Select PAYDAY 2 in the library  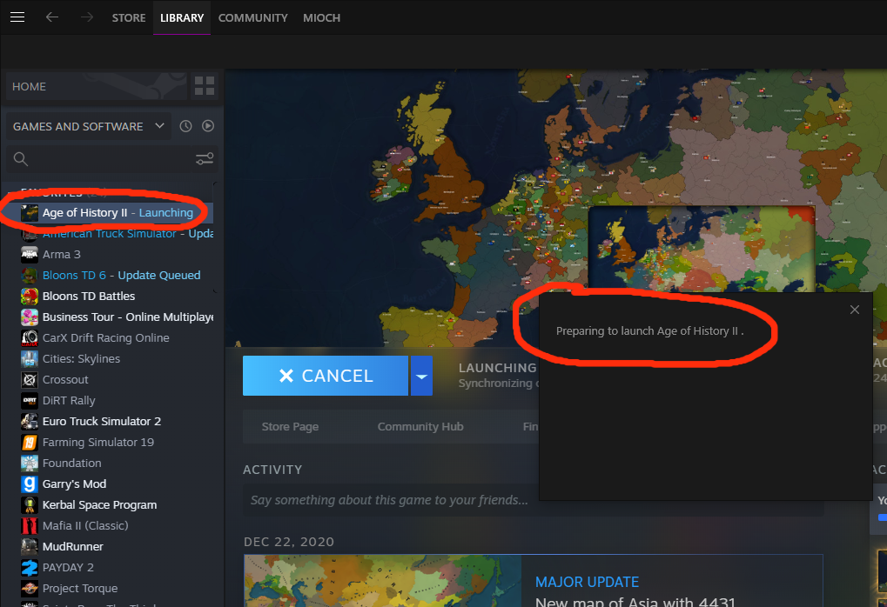pos(68,568)
